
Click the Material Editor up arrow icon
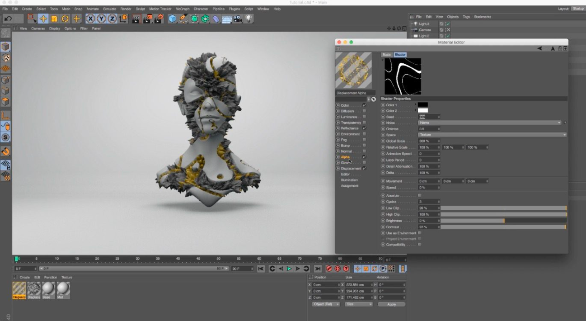[553, 48]
